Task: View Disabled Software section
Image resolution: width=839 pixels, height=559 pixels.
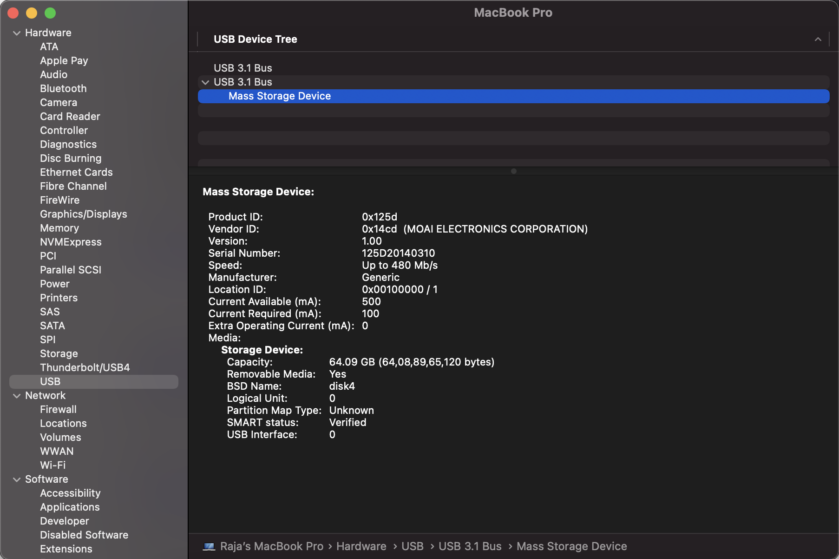Action: tap(84, 535)
